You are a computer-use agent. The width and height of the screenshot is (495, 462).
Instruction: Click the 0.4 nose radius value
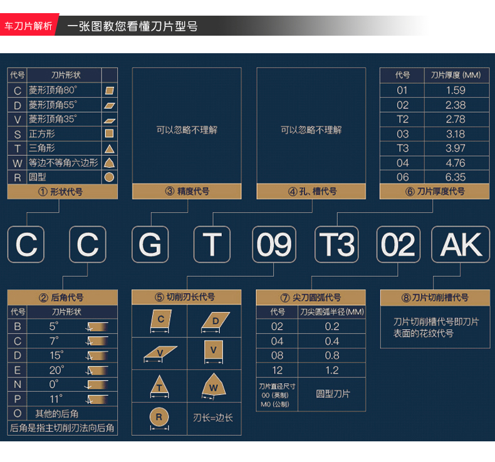(332, 341)
